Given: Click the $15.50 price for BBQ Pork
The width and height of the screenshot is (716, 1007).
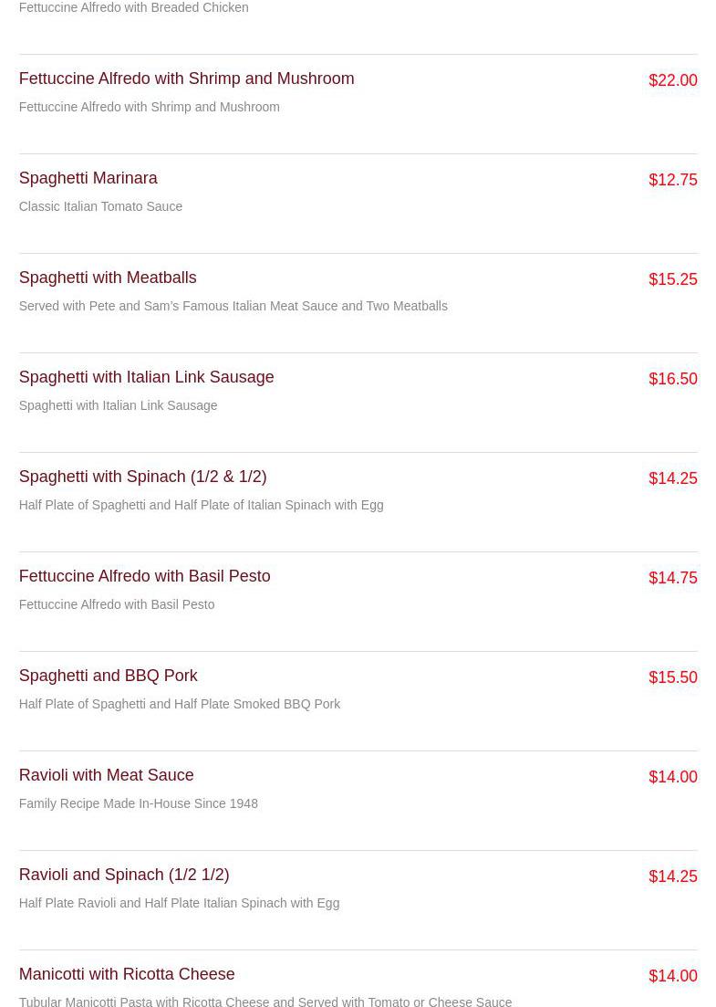Looking at the screenshot, I should (672, 678).
